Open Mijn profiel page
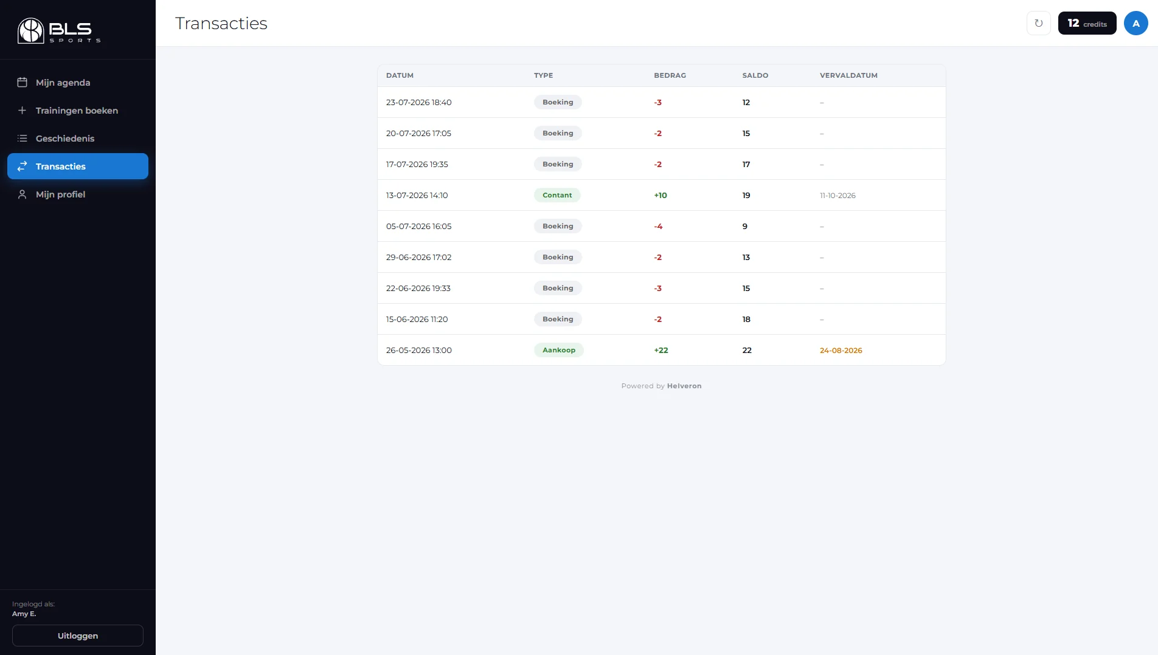Screen dimensions: 1158x655 (78, 194)
